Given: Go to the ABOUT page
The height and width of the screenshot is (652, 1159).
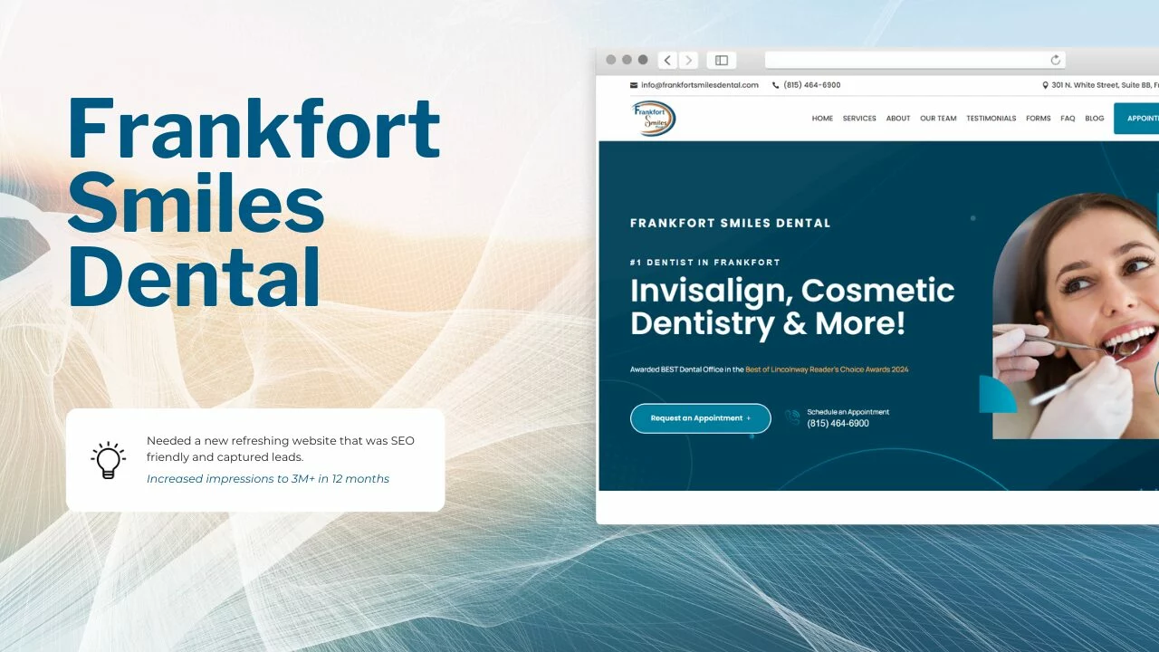Looking at the screenshot, I should point(898,119).
